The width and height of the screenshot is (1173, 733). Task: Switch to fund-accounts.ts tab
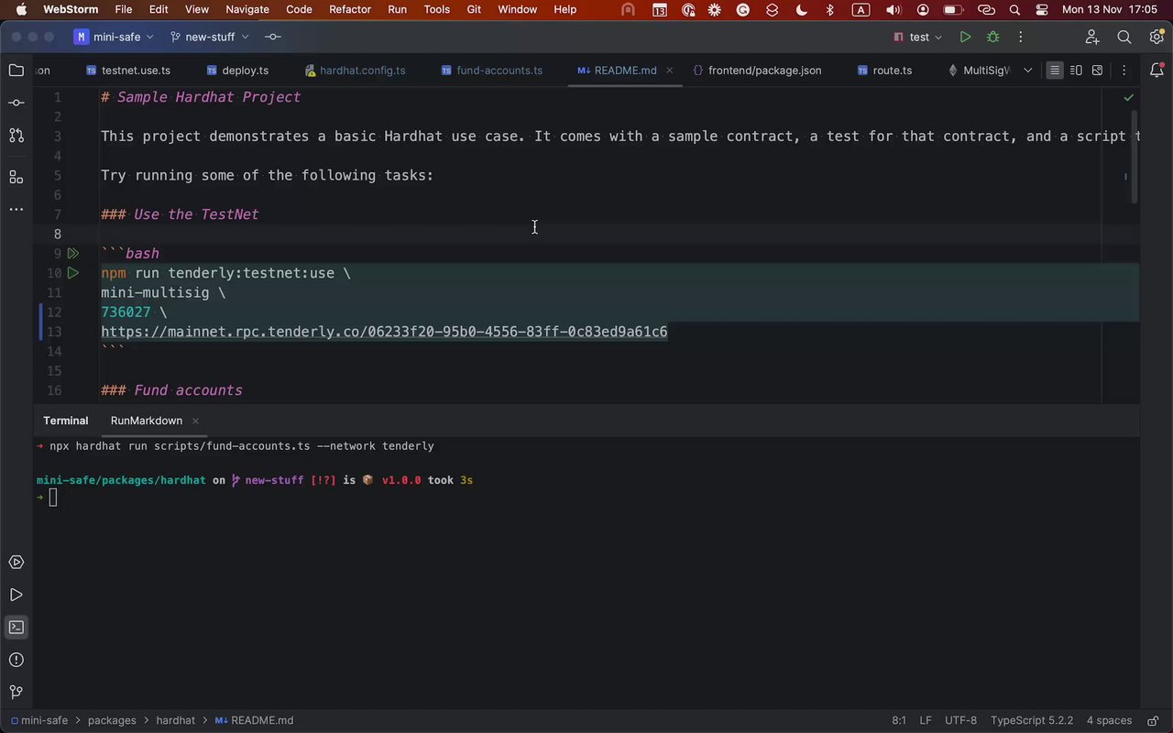491,71
